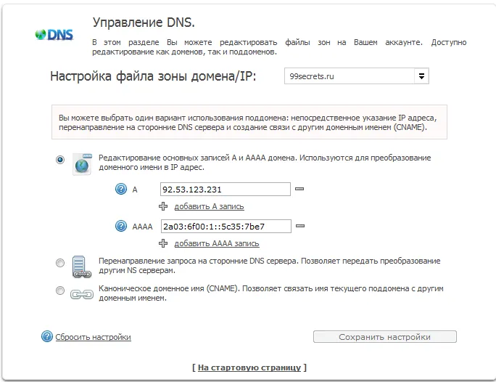Go to На стартовую страницу link
496x382 pixels.
coord(249,367)
